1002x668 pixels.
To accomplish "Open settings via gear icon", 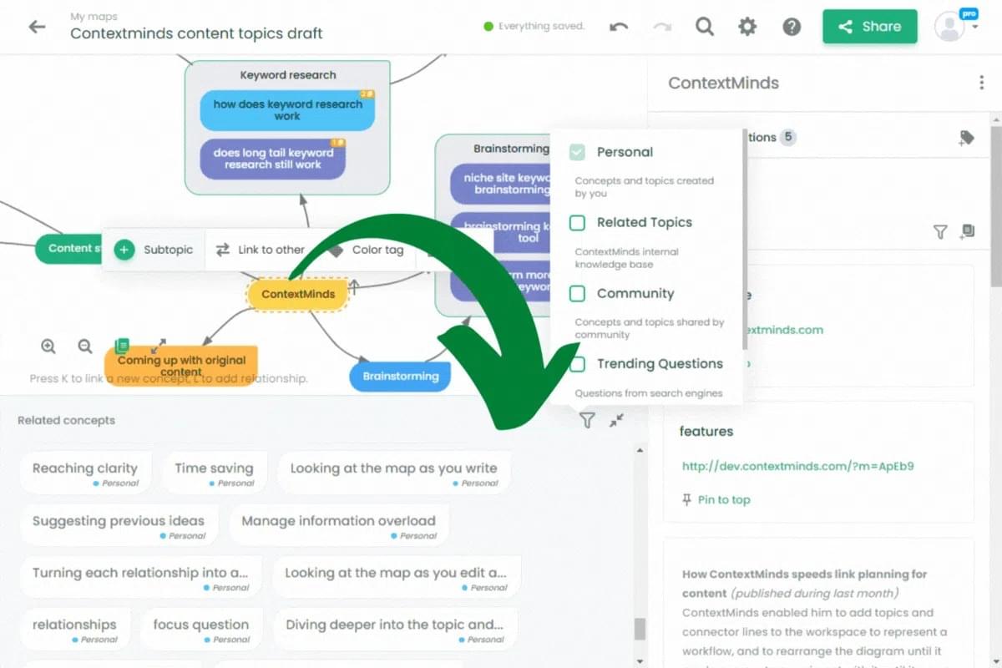I will coord(747,27).
